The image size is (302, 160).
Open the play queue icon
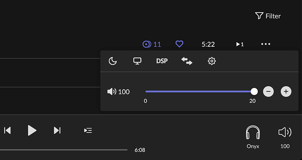click(88, 130)
